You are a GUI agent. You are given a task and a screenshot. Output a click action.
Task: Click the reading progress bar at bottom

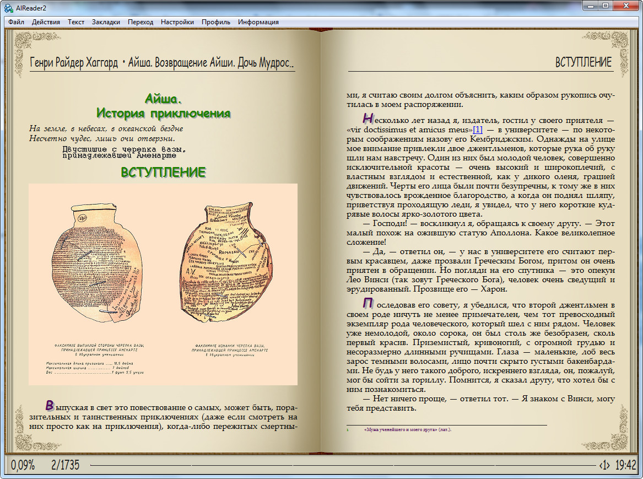(343, 465)
